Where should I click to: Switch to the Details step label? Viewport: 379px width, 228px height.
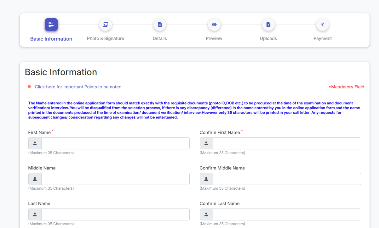point(160,38)
